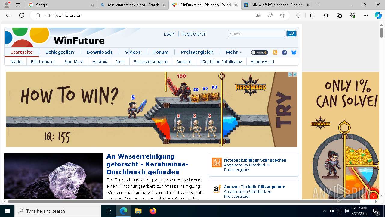
Task: Open the Translate page icon
Action: coord(258,15)
